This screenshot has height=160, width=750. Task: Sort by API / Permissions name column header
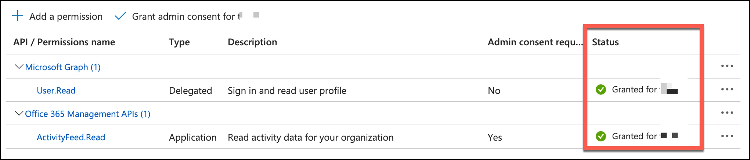click(x=64, y=42)
